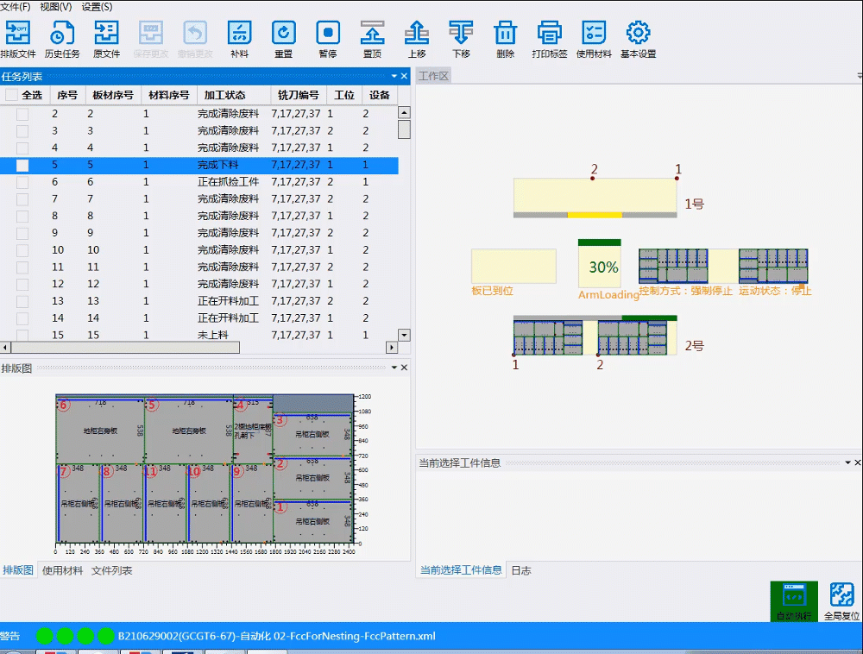The height and width of the screenshot is (654, 863).
Task: Toggle the checkbox of selected row 5
Action: (22, 165)
